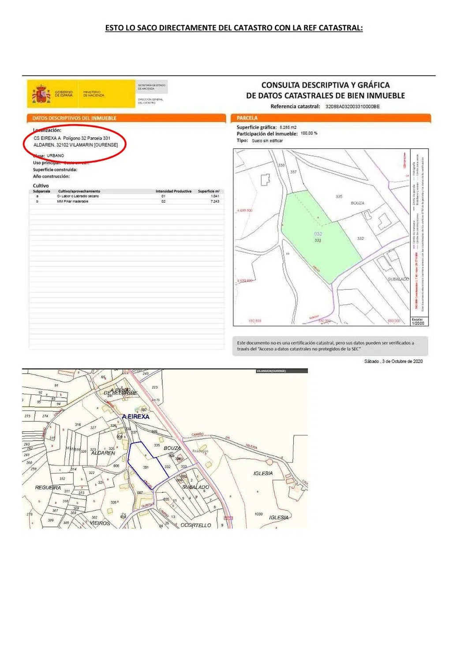Select the Pinar maderable cultivation row
The image size is (468, 663).
[126, 202]
